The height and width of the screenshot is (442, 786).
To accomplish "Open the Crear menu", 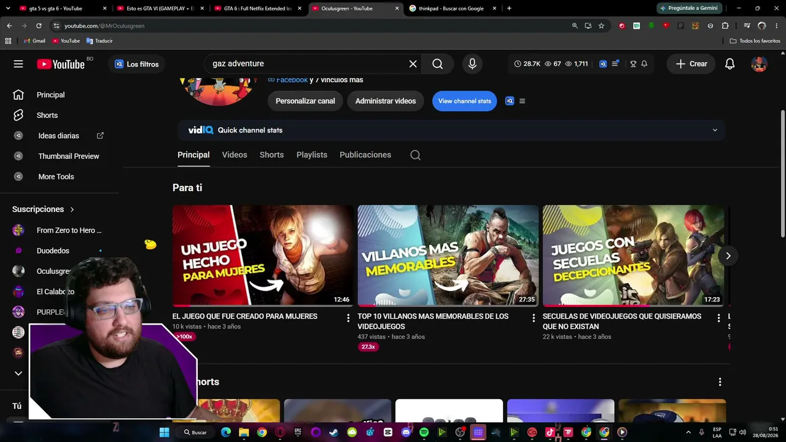I will [691, 64].
